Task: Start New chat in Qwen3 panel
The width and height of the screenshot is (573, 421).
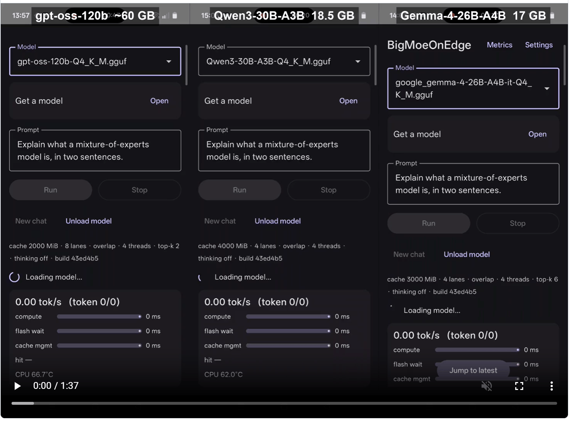Action: click(220, 221)
